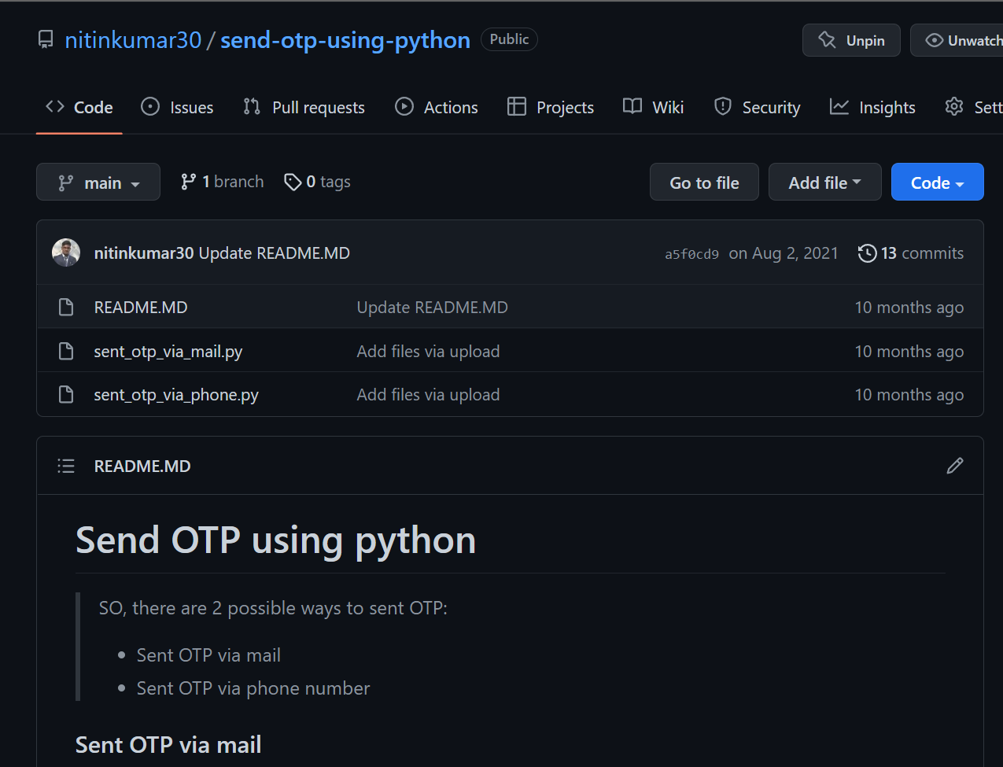The height and width of the screenshot is (767, 1003).
Task: Click the file icon beside sent_otp_via_mail.py
Action: point(66,352)
